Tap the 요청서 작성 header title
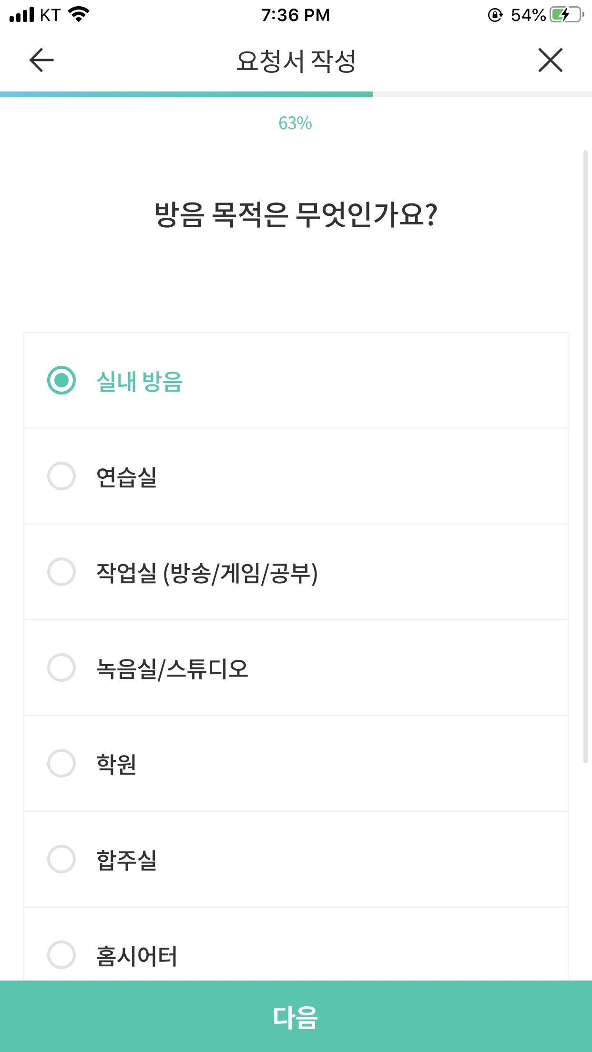The width and height of the screenshot is (592, 1052). tap(296, 61)
